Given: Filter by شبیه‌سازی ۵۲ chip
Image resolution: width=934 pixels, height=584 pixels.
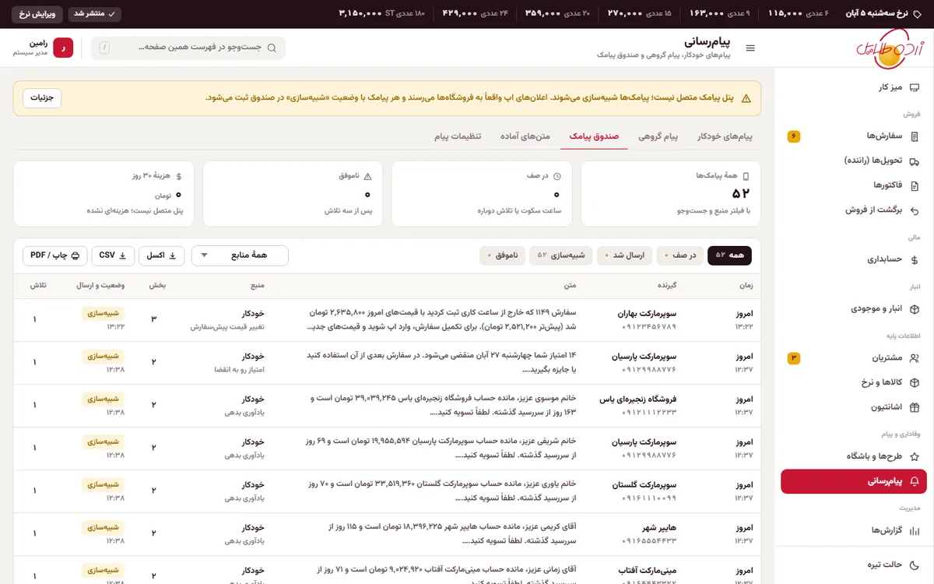Looking at the screenshot, I should tap(561, 255).
